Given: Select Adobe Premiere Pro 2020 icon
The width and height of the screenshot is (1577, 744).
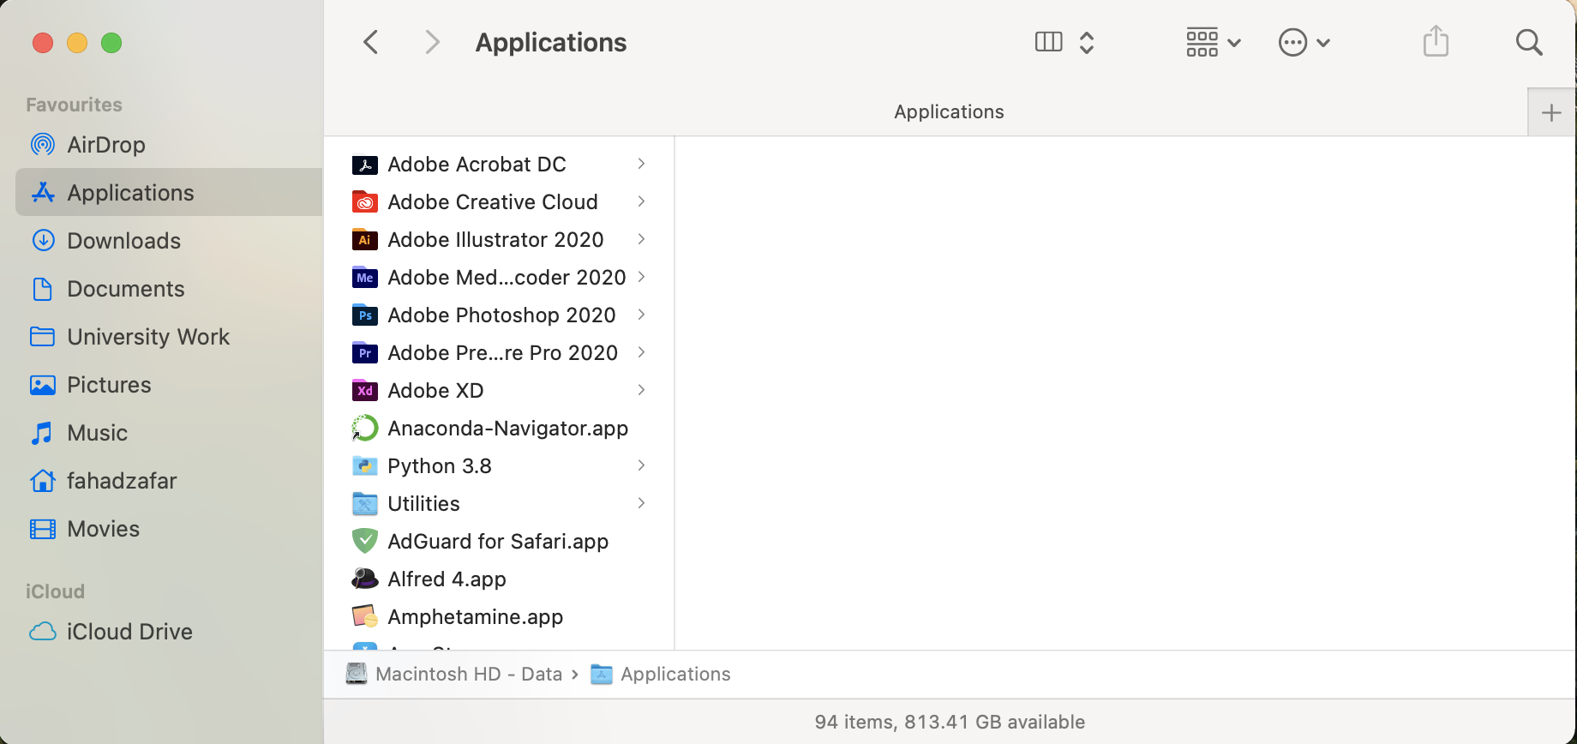Looking at the screenshot, I should pos(365,353).
